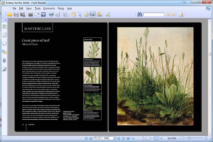Click into the Find text box
Viewport: 213px width, 142px height.
click(154, 14)
